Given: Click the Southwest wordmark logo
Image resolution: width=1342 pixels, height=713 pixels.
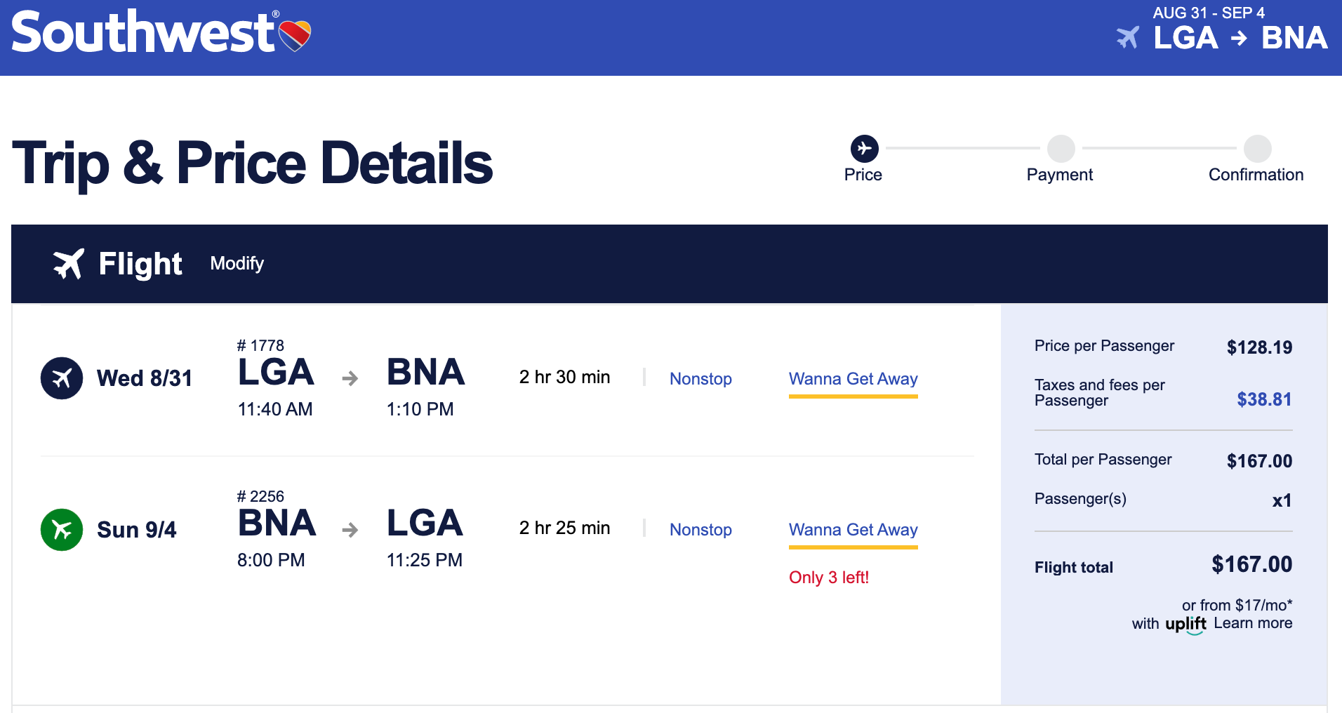Looking at the screenshot, I should (143, 33).
